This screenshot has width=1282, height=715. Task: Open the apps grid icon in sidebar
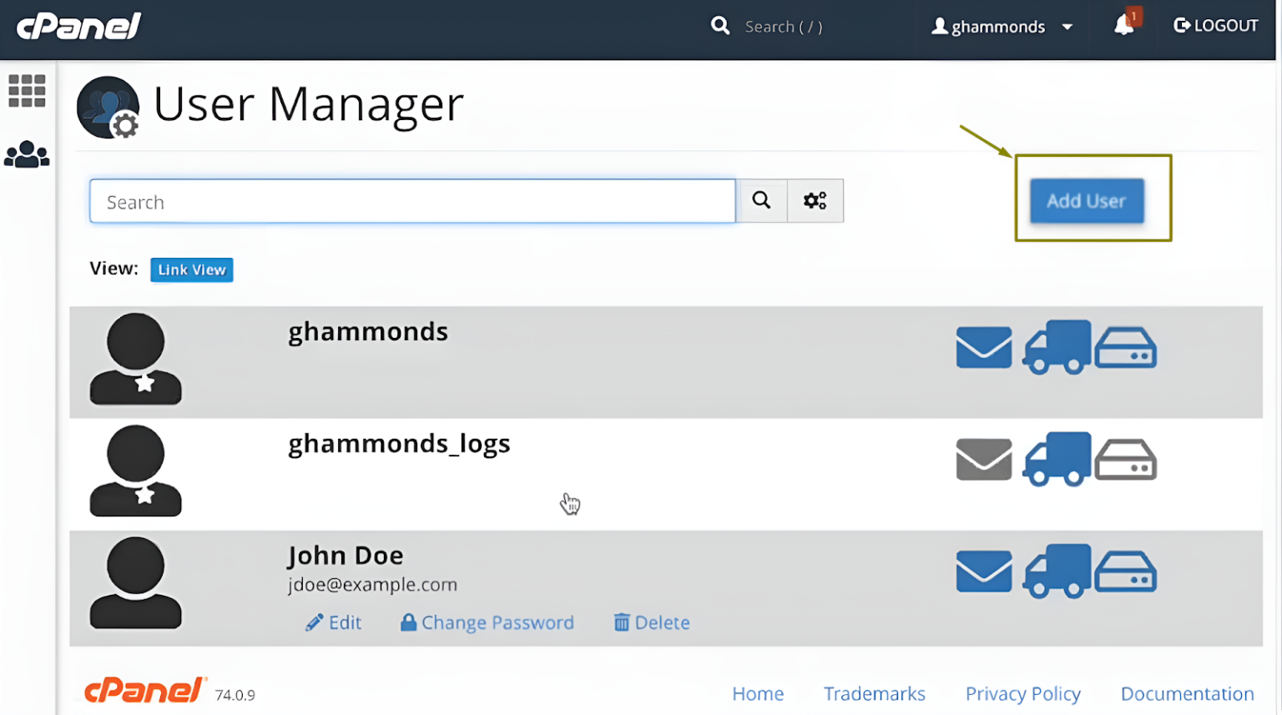(x=28, y=91)
